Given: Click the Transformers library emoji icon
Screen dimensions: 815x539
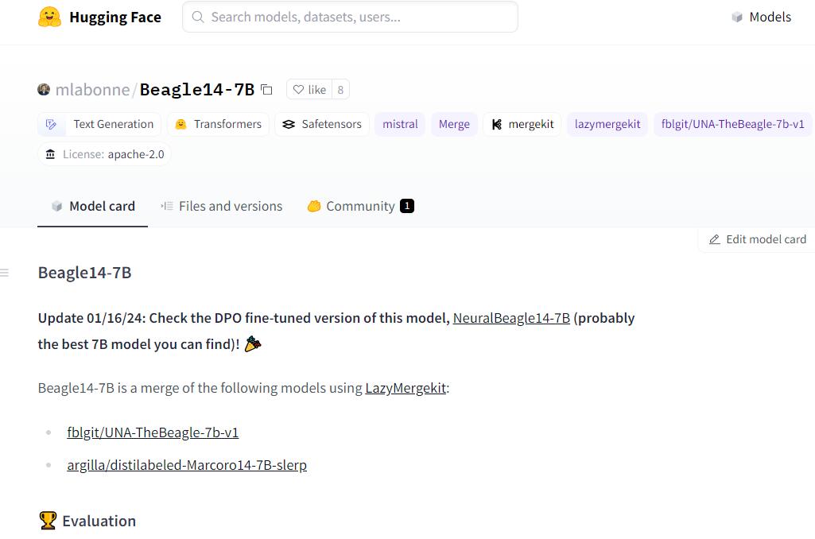Looking at the screenshot, I should pos(180,124).
